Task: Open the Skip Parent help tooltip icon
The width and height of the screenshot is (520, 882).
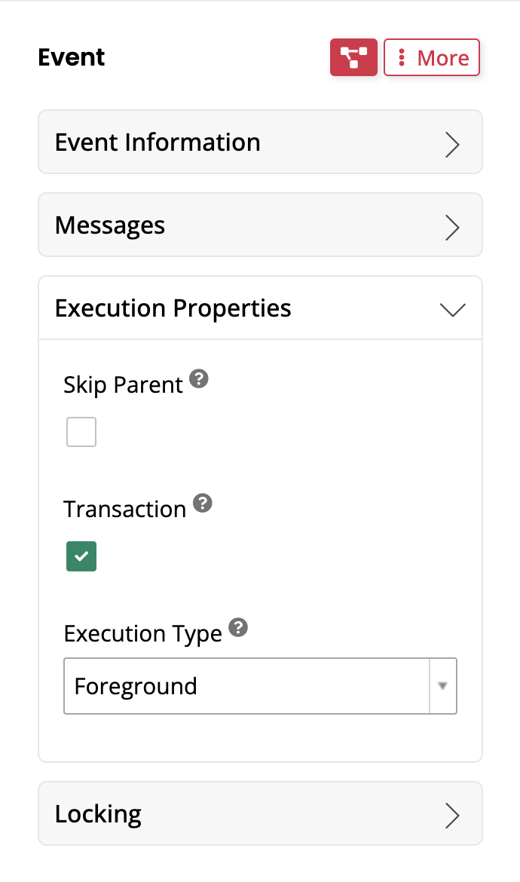Action: point(198,378)
